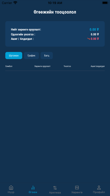
Task: Tap the Carrier label in status bar
Action: click(x=7, y=3)
